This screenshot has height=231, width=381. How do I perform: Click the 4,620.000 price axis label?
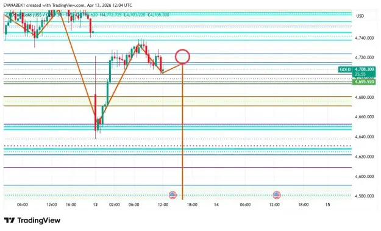coord(364,157)
